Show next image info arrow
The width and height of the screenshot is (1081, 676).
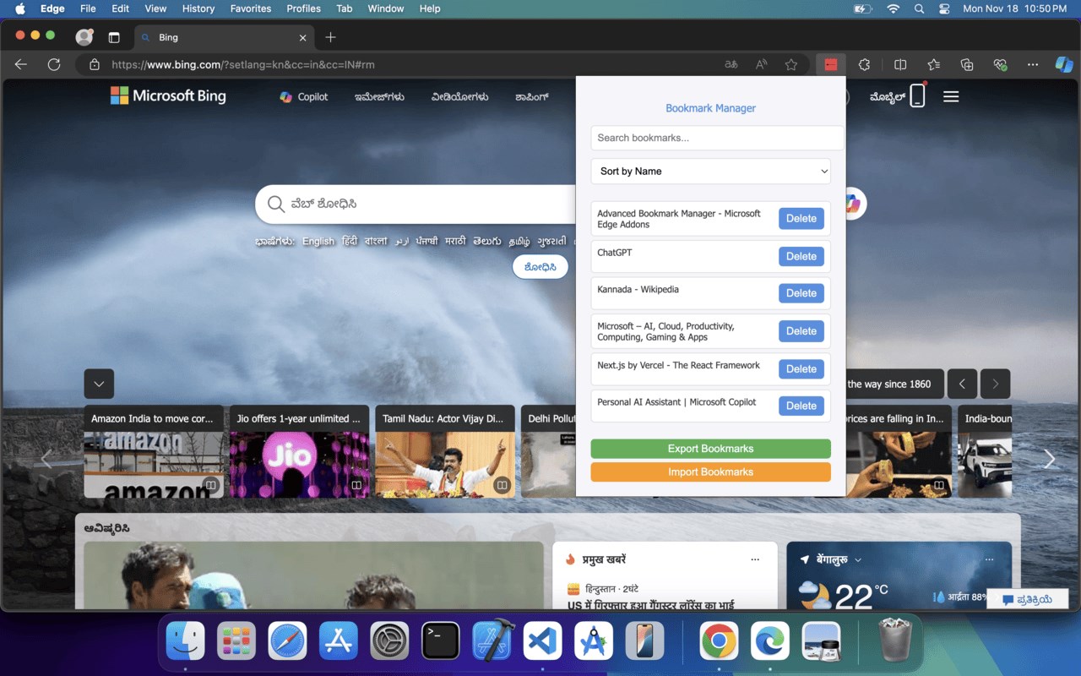[995, 384]
